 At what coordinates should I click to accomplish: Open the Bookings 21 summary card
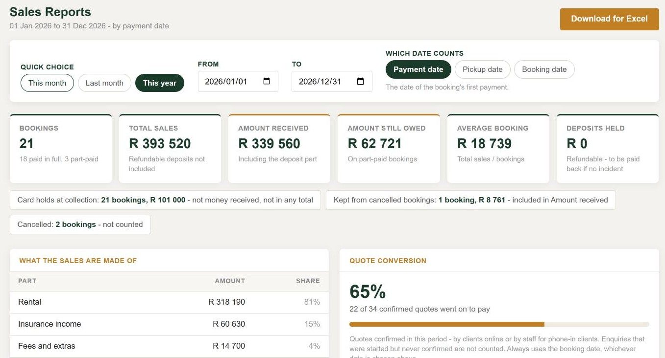(x=61, y=149)
